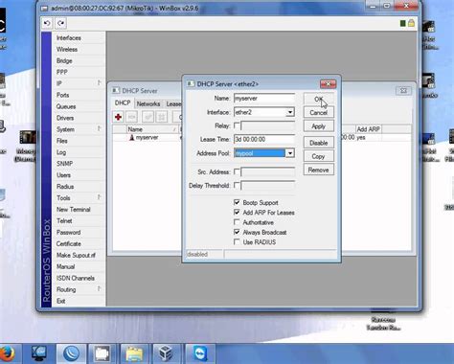Screen dimensions: 454x364
Task: Open the round blue app in the taskbar
Action: tap(71, 353)
